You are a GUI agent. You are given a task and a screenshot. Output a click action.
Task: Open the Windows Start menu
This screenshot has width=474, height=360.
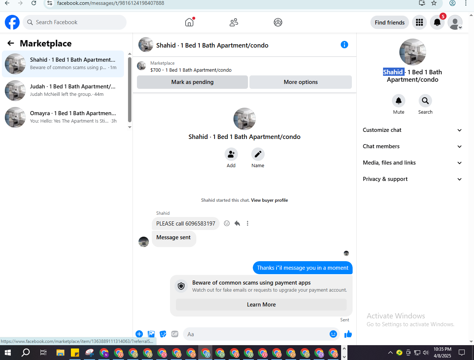click(x=7, y=353)
